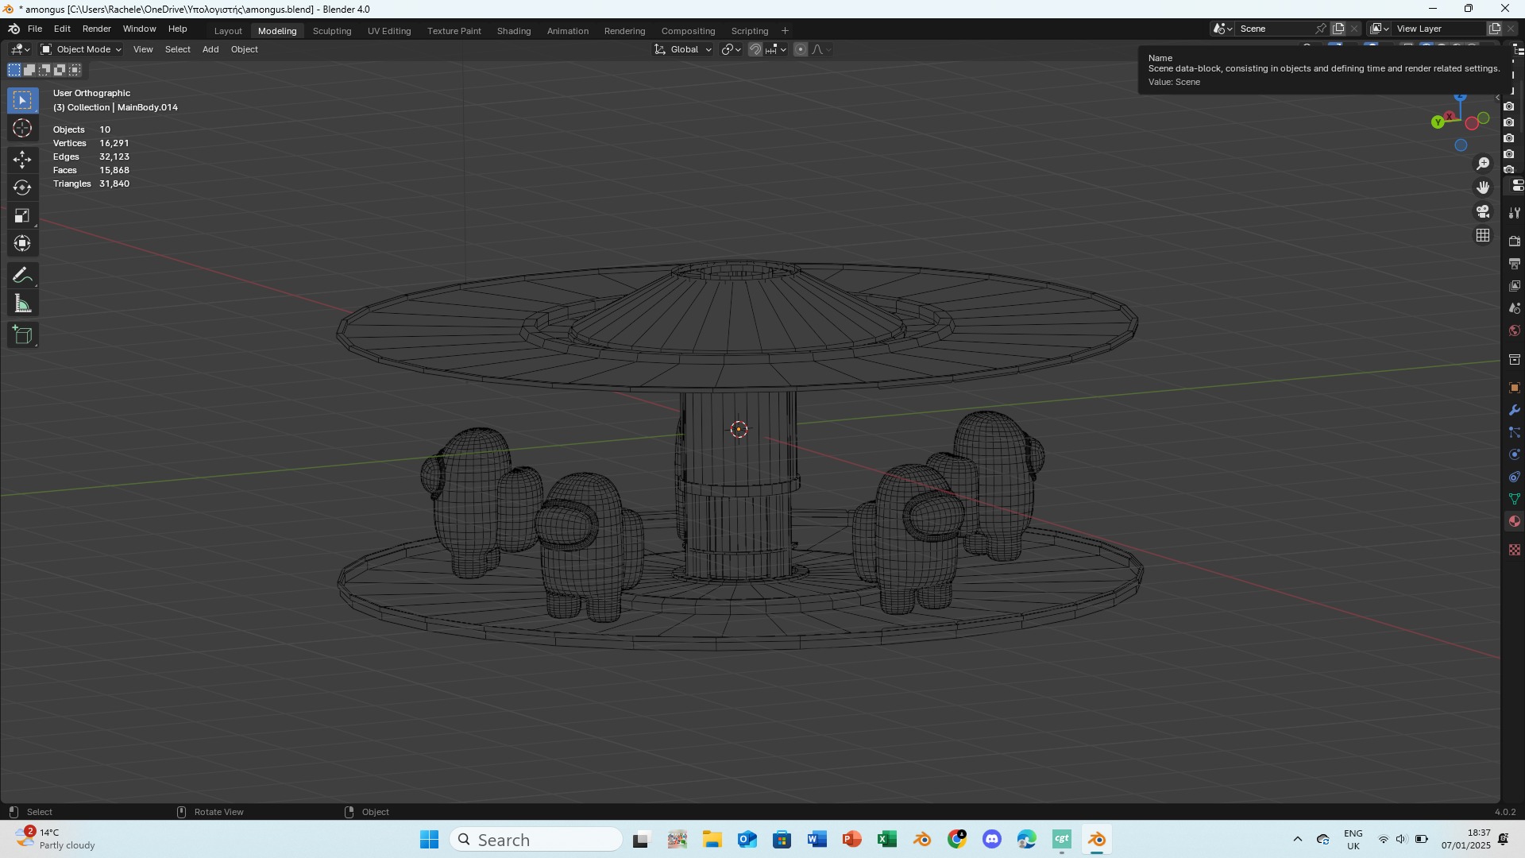Toggle the camera view icon
Viewport: 1525px width, 858px height.
1483,211
